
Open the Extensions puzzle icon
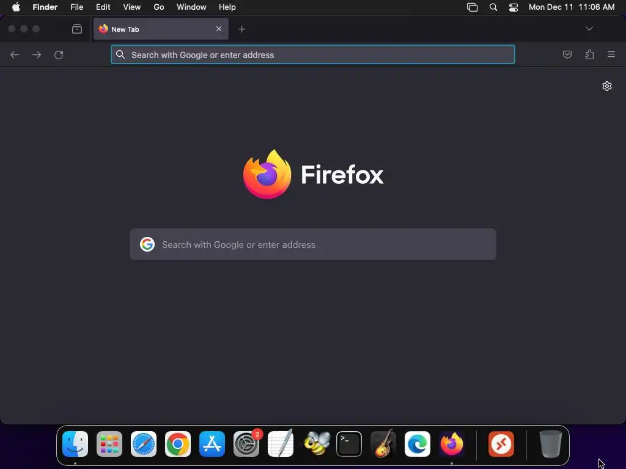pos(589,54)
